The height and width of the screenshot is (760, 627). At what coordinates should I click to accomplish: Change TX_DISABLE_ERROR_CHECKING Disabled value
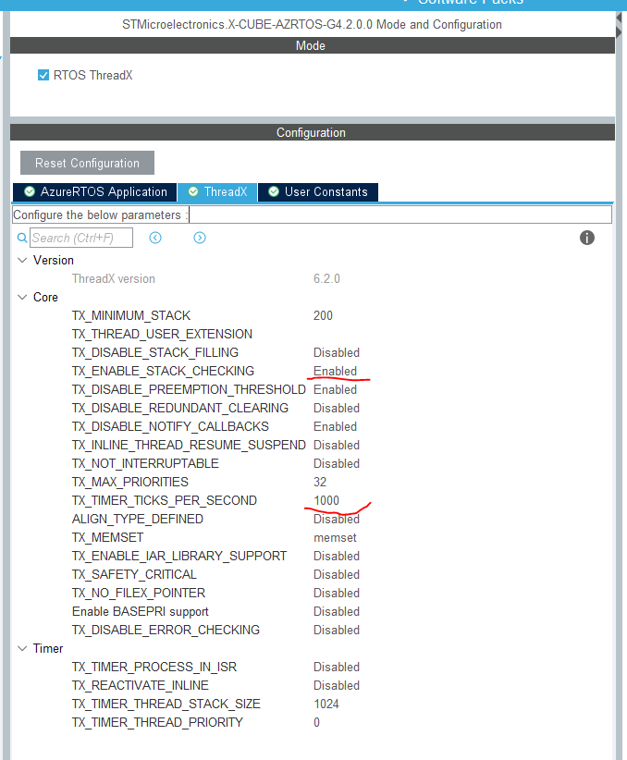coord(337,631)
